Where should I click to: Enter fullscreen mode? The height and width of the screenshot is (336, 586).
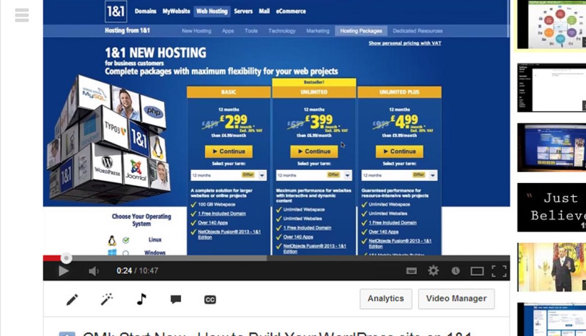click(499, 271)
